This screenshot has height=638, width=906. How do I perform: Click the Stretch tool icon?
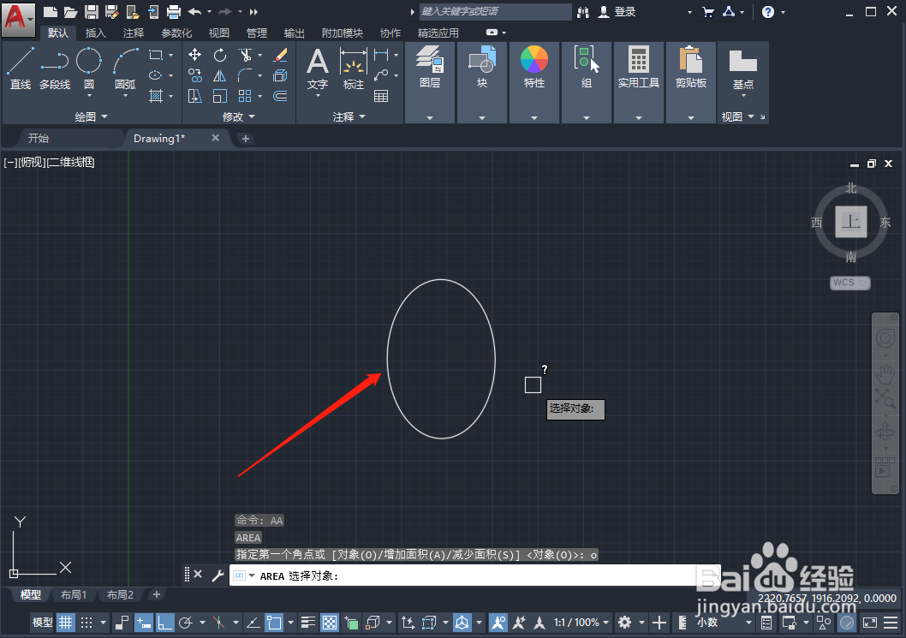[x=194, y=96]
